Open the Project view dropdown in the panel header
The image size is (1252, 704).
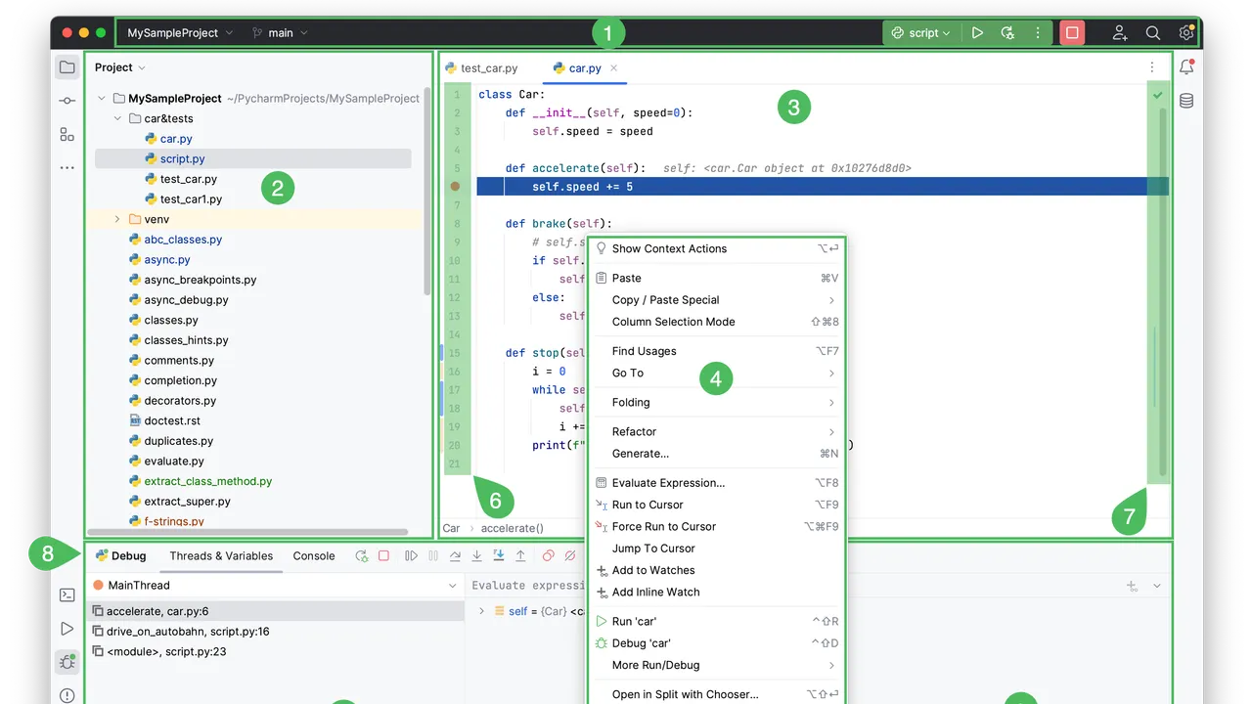[119, 67]
